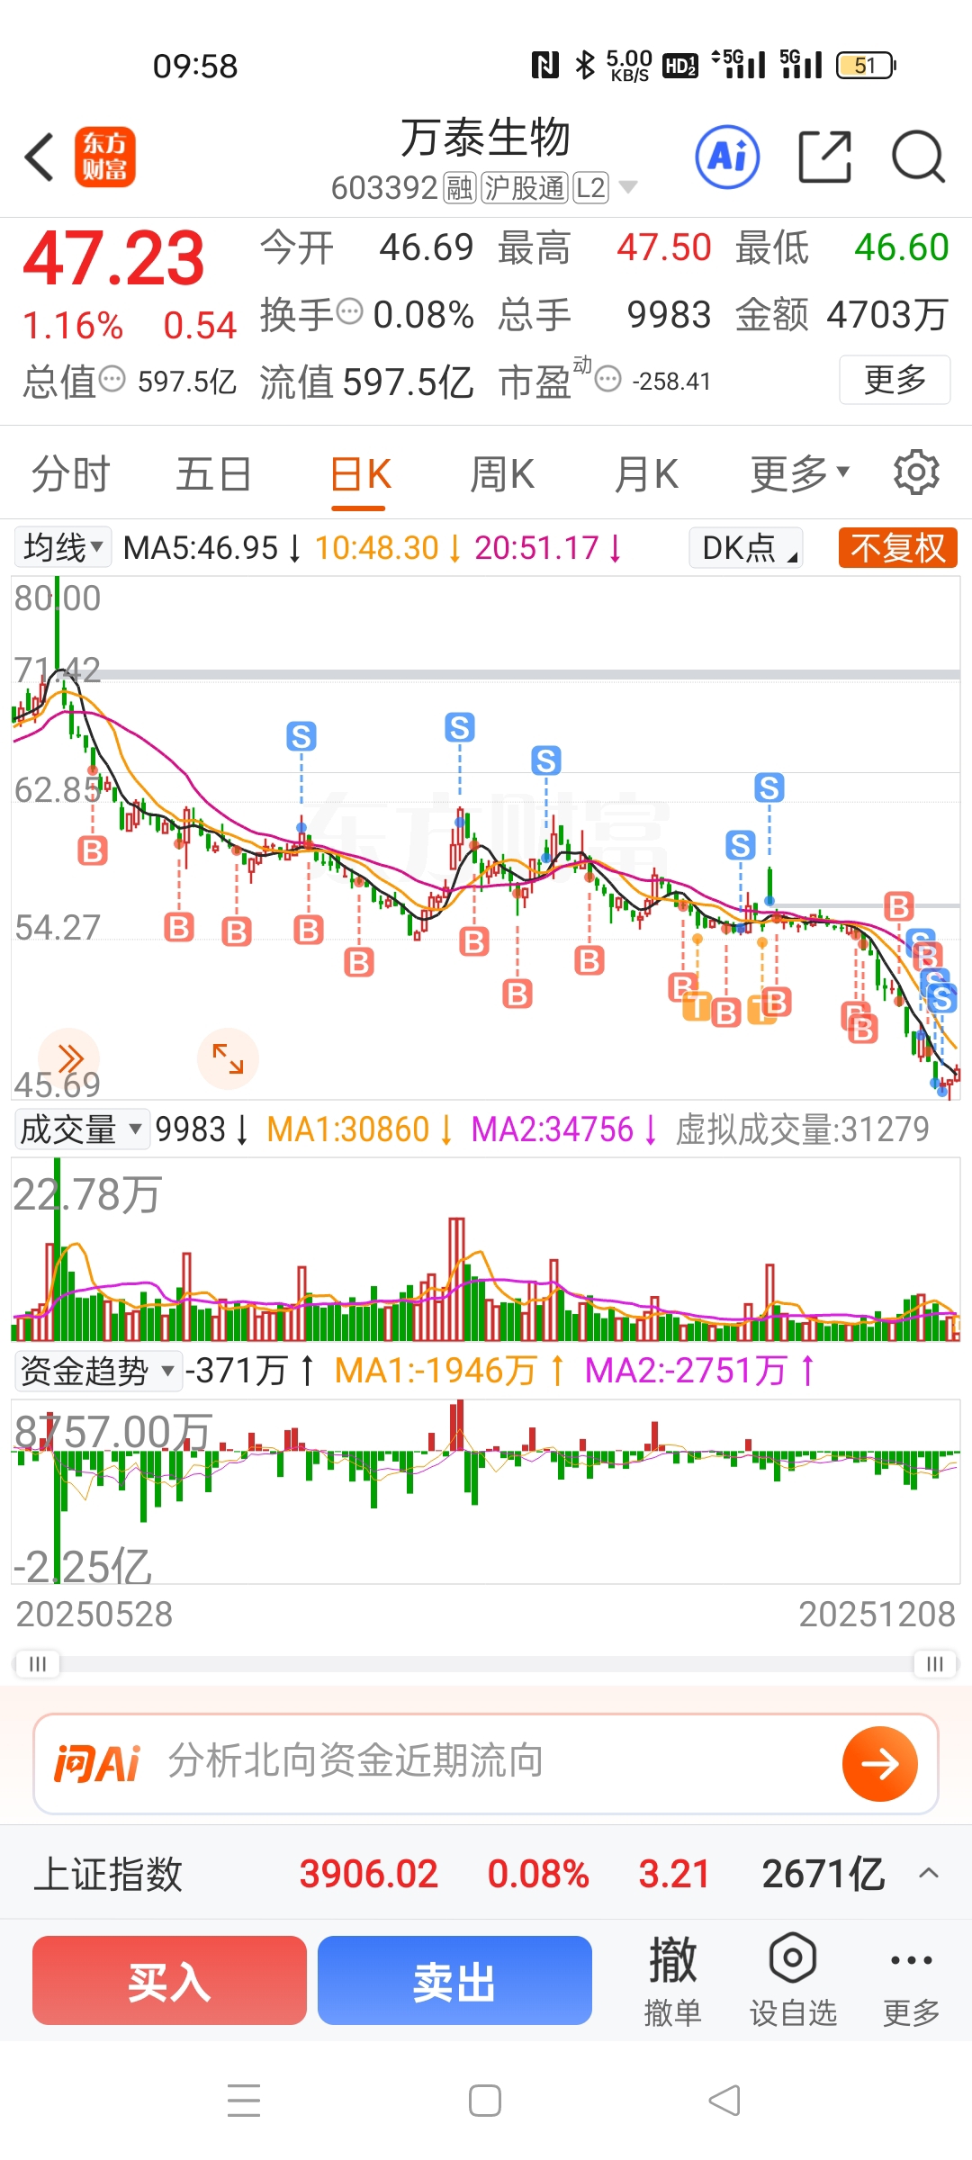The image size is (972, 2160).
Task: Tap the 总值 info bubble icon
Action: tap(112, 379)
